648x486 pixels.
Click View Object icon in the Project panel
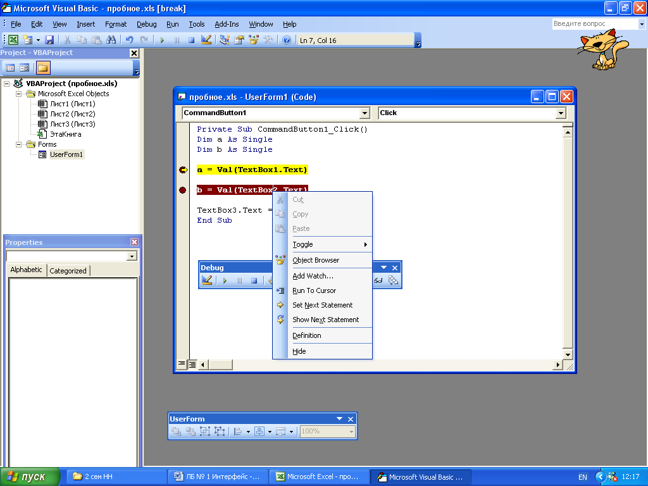coord(25,68)
